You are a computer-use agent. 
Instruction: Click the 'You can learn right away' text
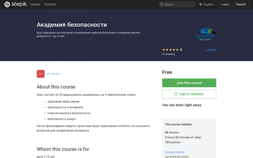click(182, 105)
